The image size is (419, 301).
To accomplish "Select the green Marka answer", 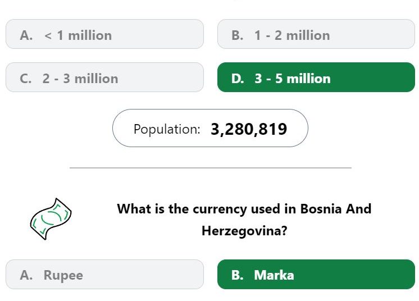I will click(316, 274).
